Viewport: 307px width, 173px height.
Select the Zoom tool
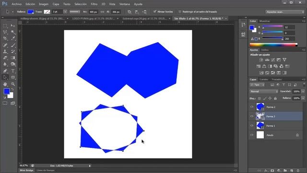pos(13,84)
